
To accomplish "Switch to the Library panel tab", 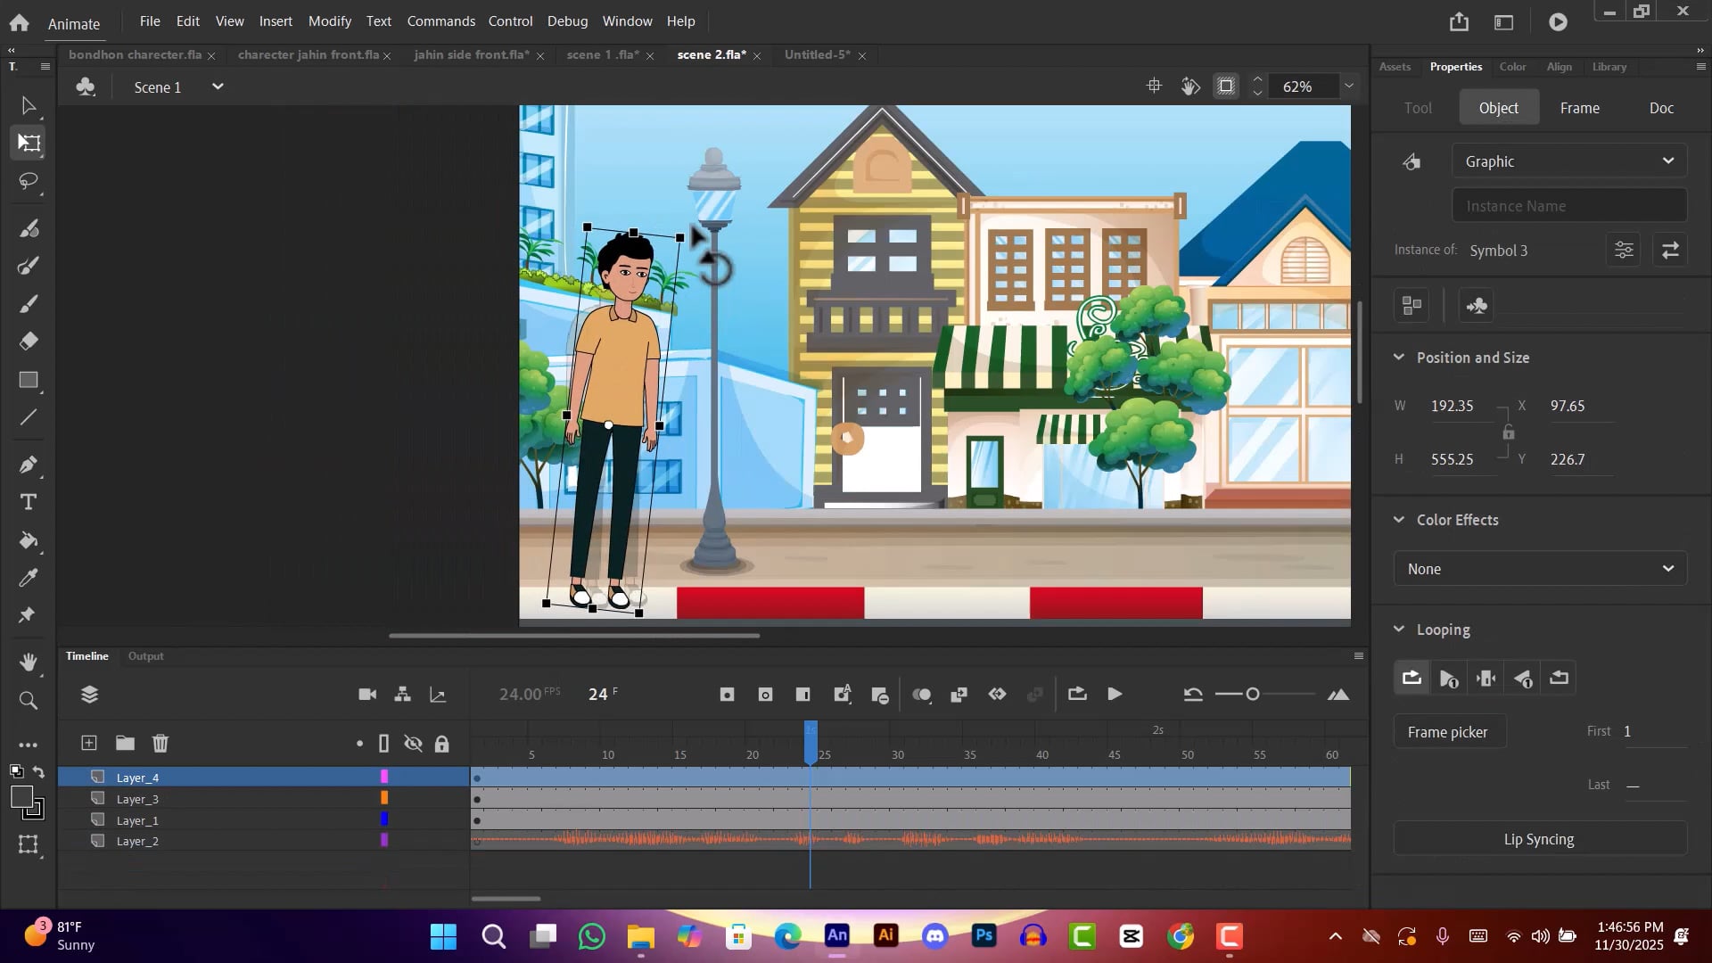I will pos(1609,67).
